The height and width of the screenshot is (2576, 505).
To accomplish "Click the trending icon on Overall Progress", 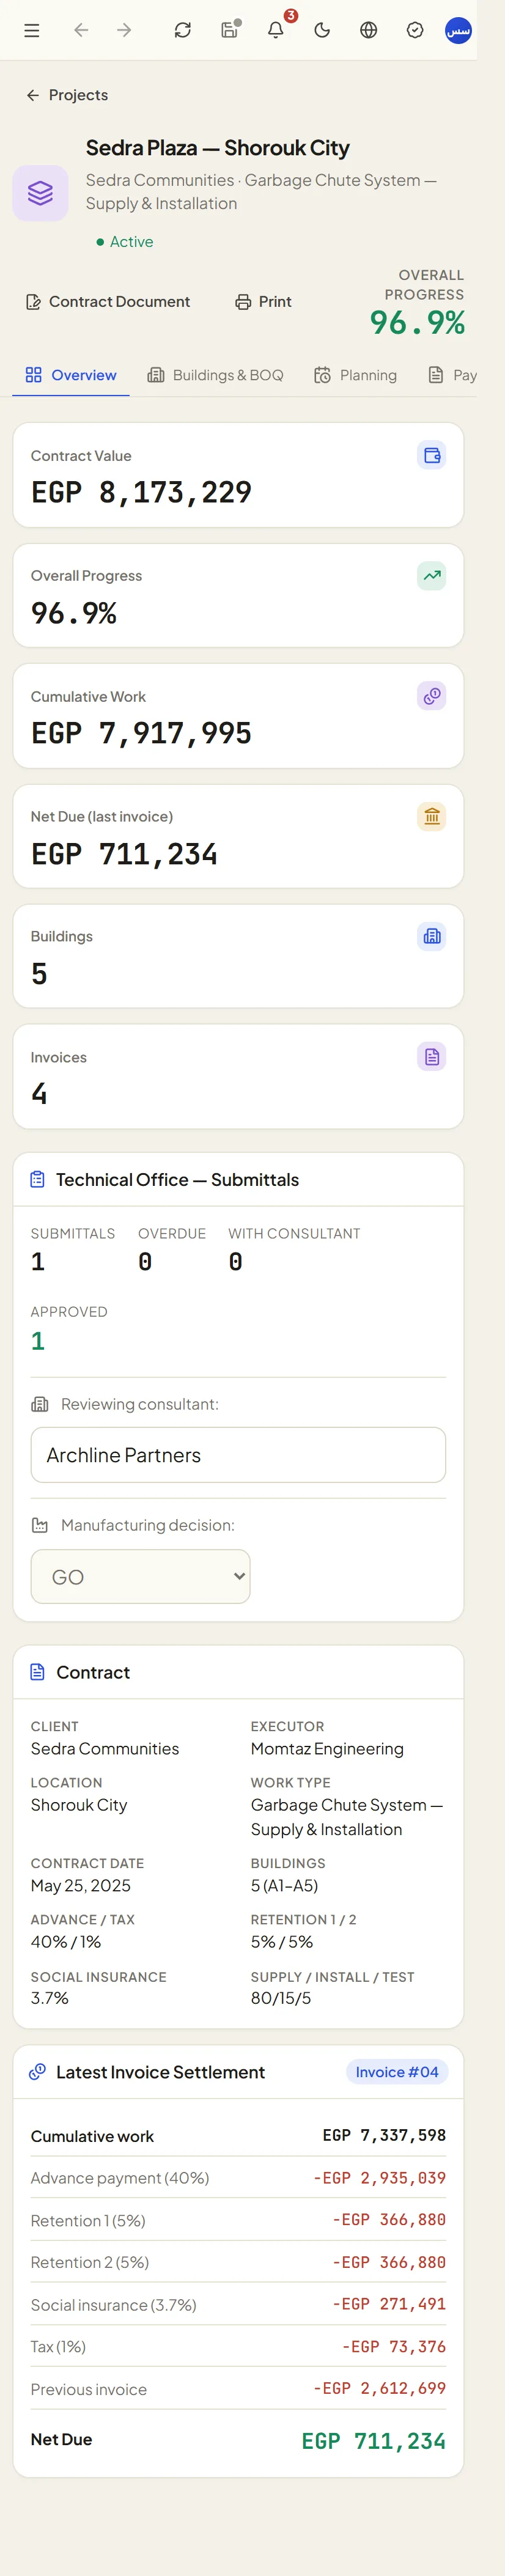I will pyautogui.click(x=432, y=576).
